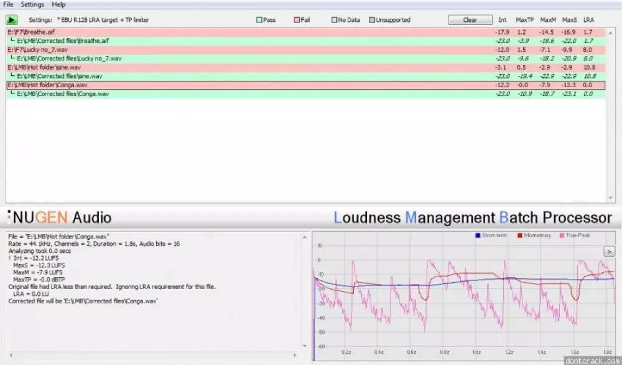This screenshot has width=622, height=365.
Task: Click the log line starting 'Rate = 44.1kHz'
Action: pos(94,244)
